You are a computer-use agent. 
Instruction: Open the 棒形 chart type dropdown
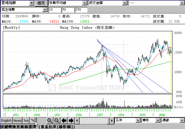158,120
